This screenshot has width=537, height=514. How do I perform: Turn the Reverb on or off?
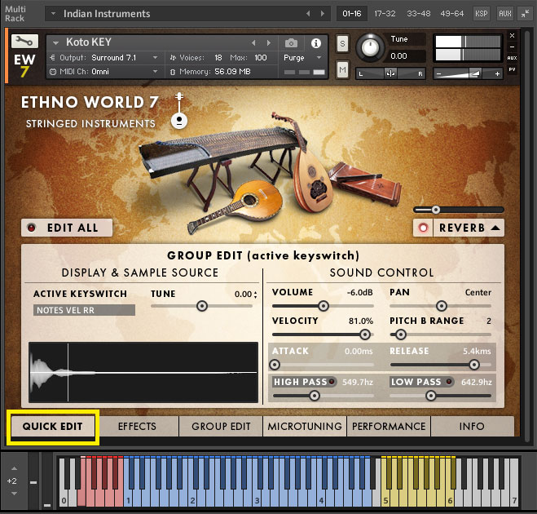click(423, 228)
